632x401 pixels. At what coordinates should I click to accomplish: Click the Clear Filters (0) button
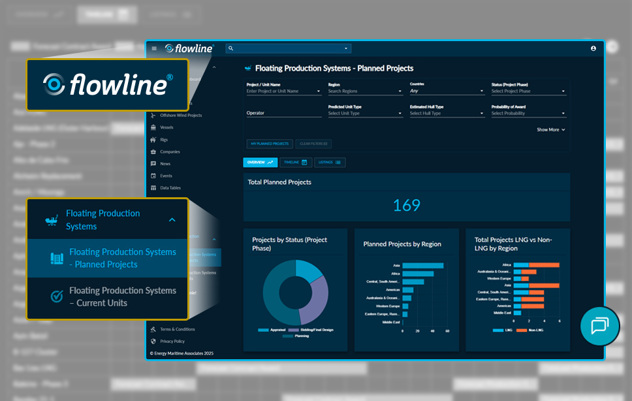click(x=313, y=144)
